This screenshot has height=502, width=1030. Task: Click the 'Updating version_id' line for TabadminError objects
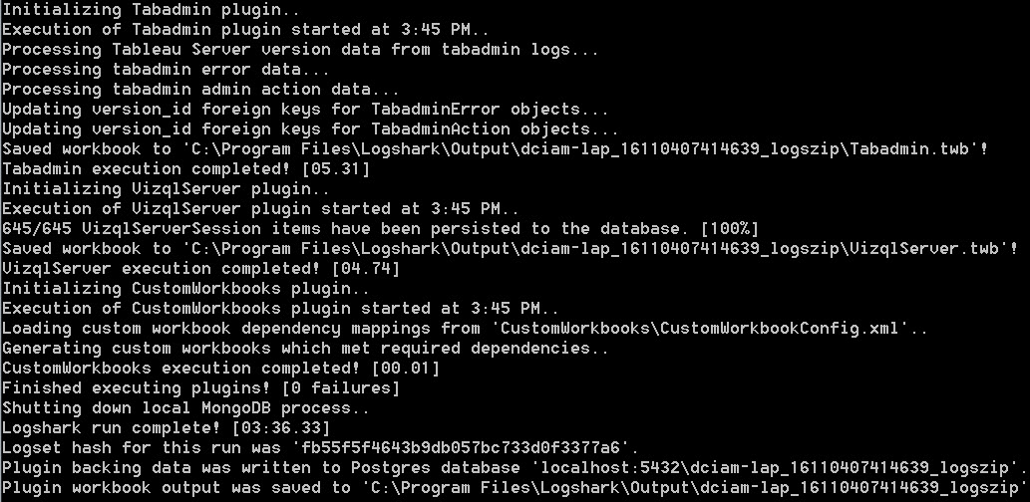pos(305,109)
